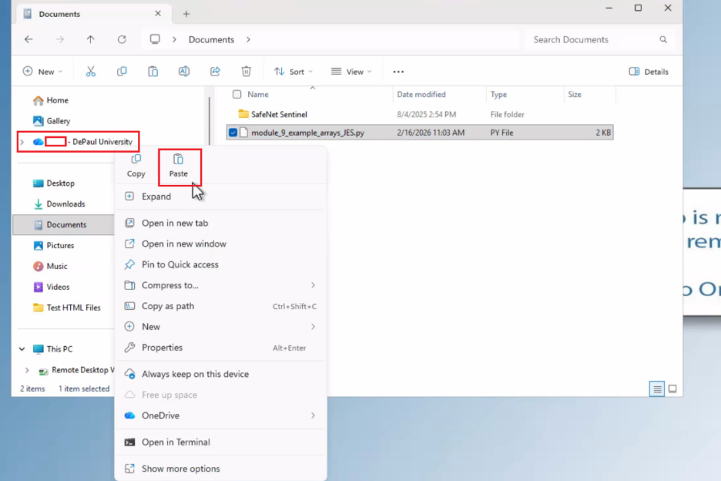Click the Details pane button
Viewport: 721px width, 481px height.
[649, 72]
